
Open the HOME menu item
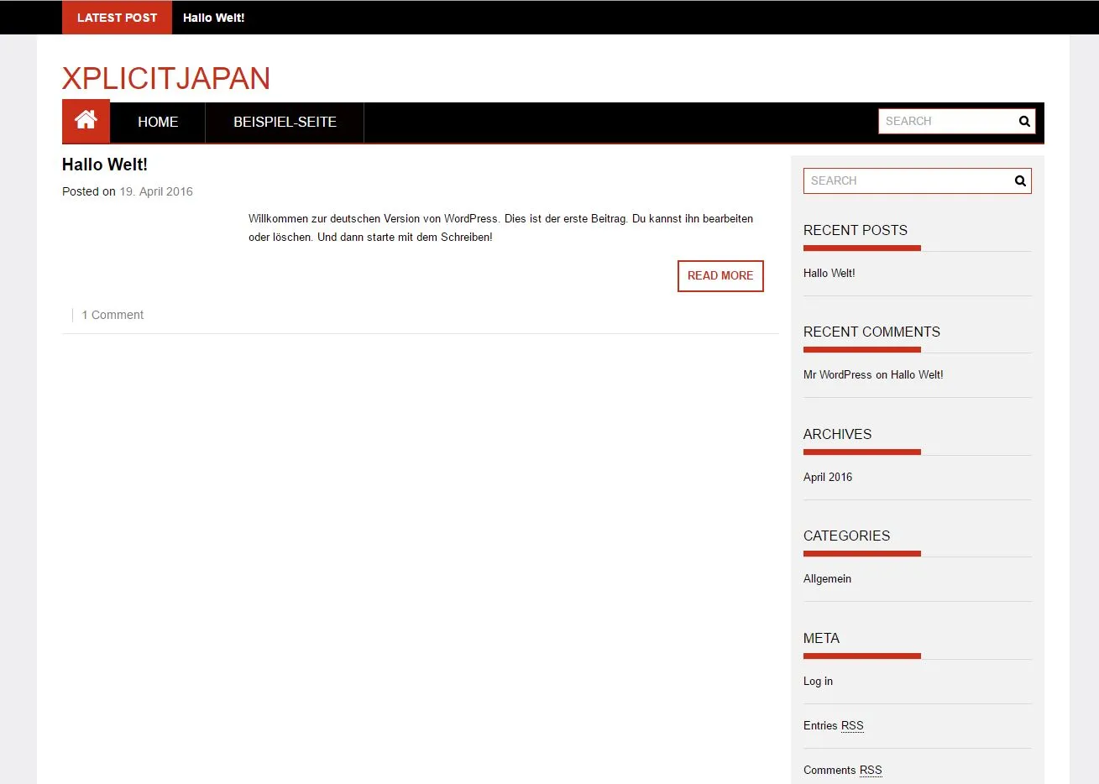coord(158,123)
